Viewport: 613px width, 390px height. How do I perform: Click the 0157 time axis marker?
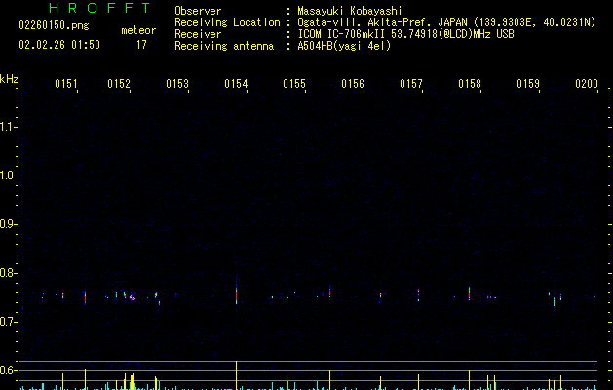(411, 84)
